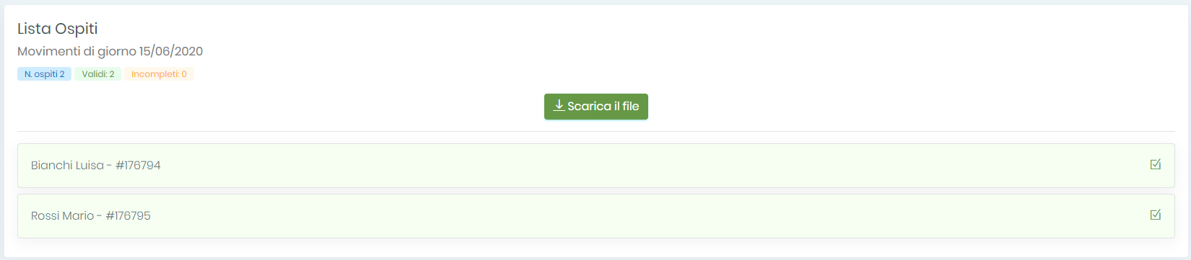1191x260 pixels.
Task: Select the orange Incompleti: 0 badge
Action: (x=159, y=74)
